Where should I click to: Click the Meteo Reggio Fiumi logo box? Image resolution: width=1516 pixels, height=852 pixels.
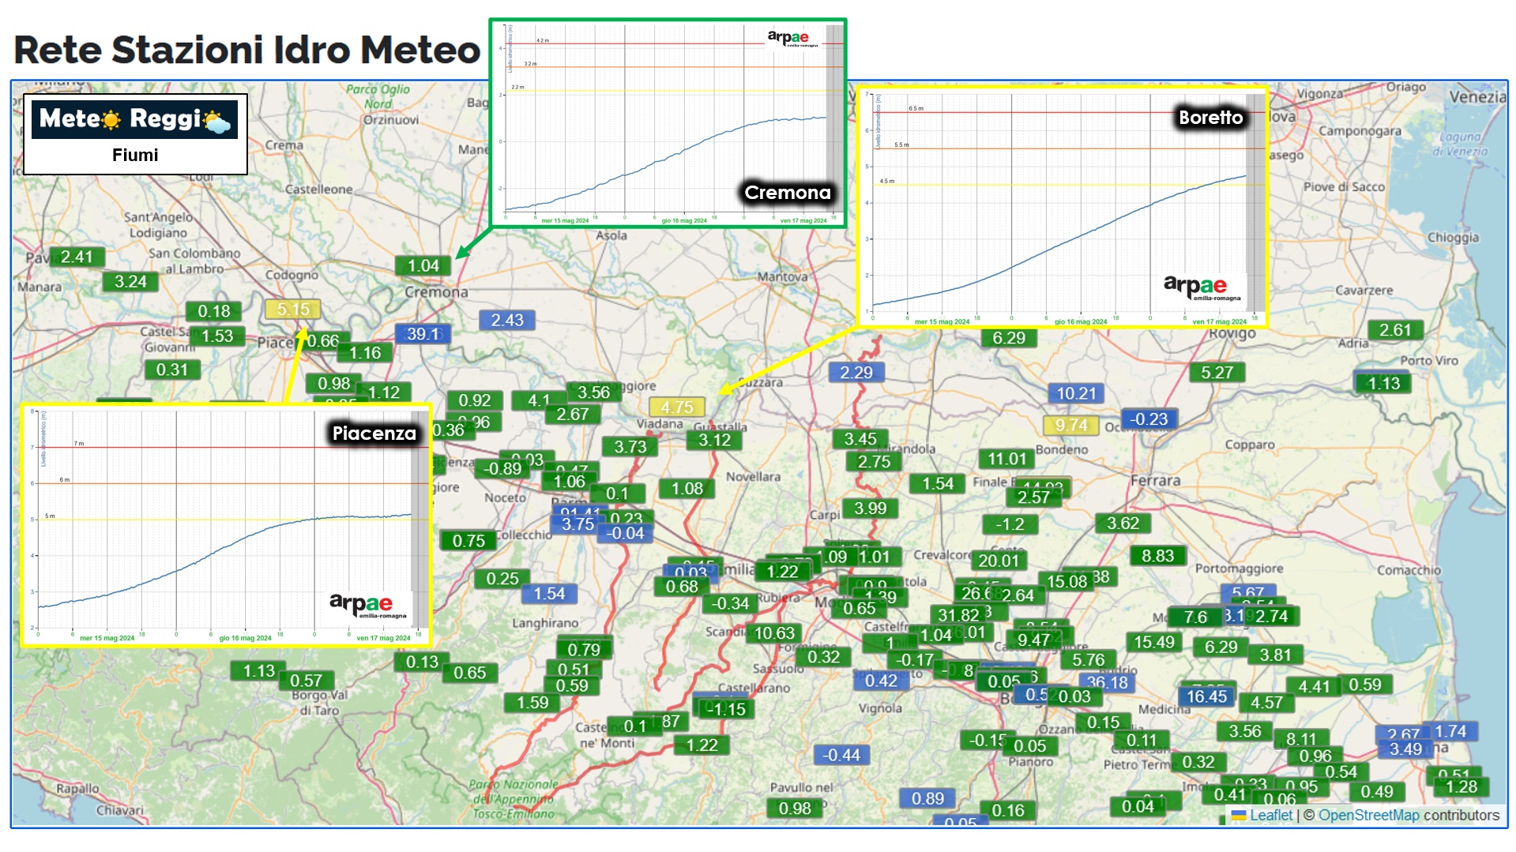click(x=135, y=134)
